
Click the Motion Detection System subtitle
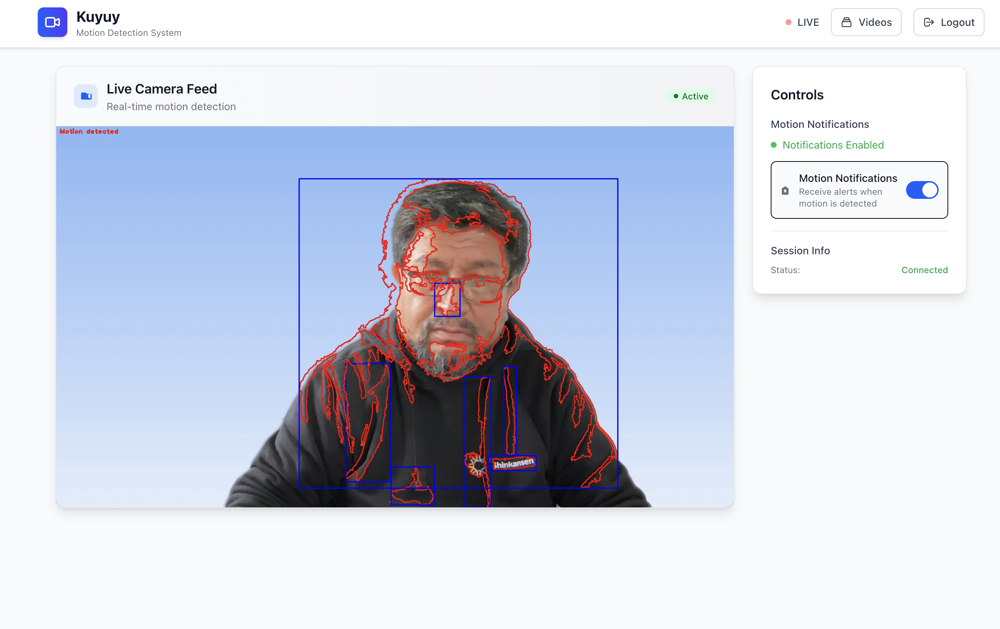coord(129,33)
